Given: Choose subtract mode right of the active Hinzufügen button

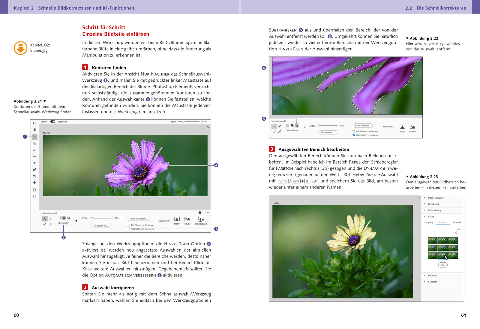Looking at the screenshot, I should pyautogui.click(x=69, y=218).
